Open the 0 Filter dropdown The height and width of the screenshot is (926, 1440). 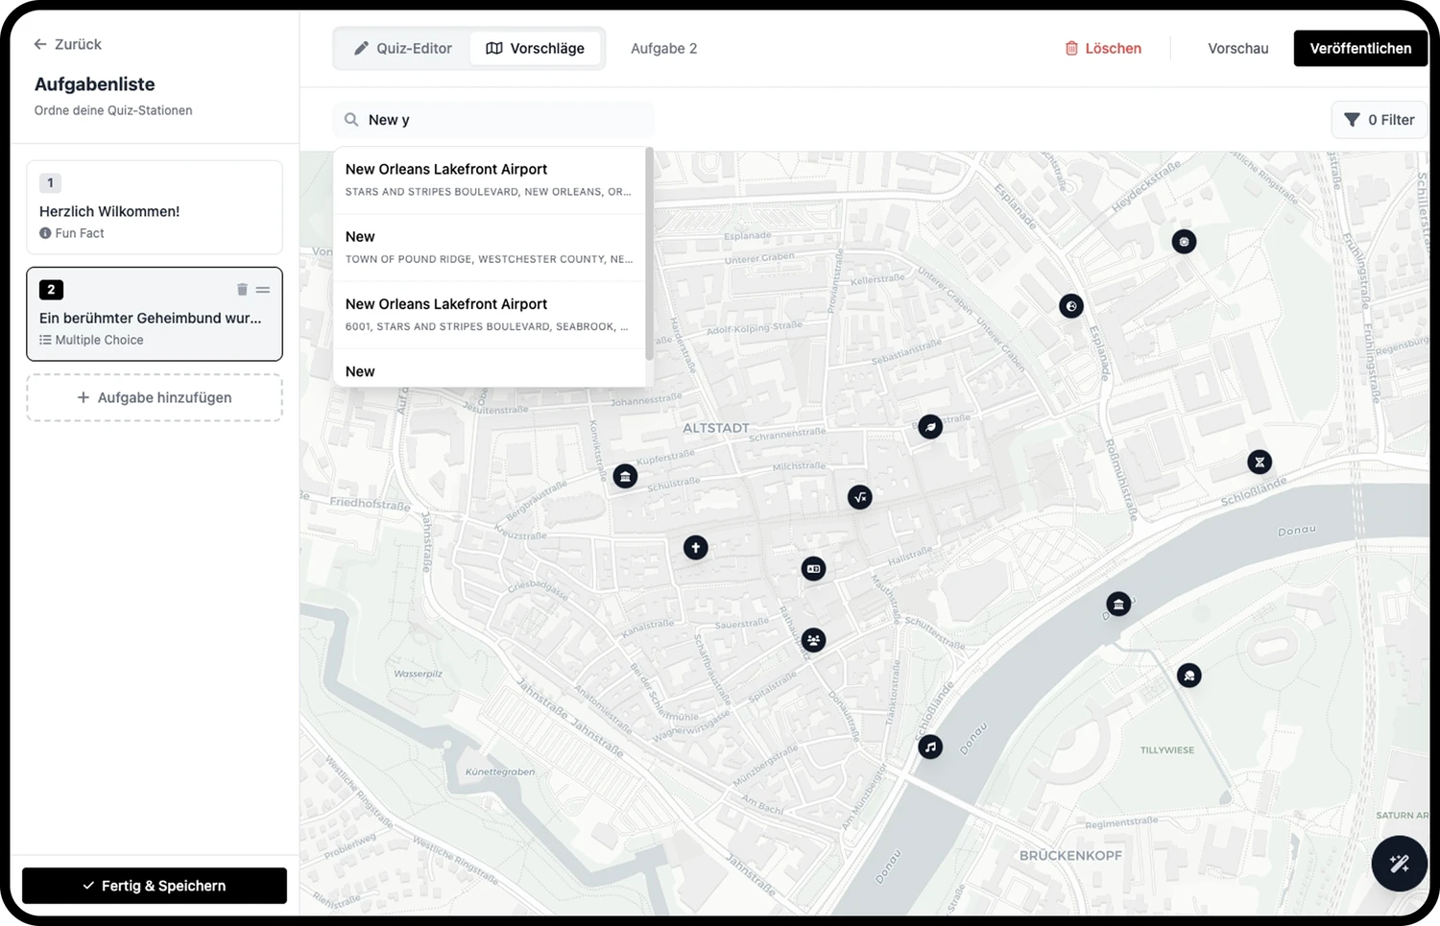[x=1379, y=120]
